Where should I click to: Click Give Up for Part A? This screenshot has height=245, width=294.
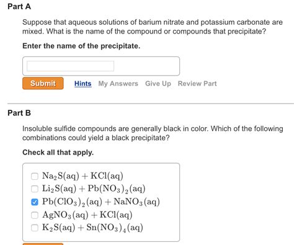click(158, 84)
